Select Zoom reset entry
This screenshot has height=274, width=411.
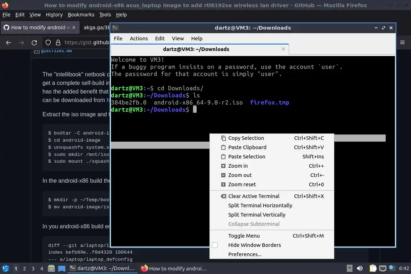pos(272,184)
